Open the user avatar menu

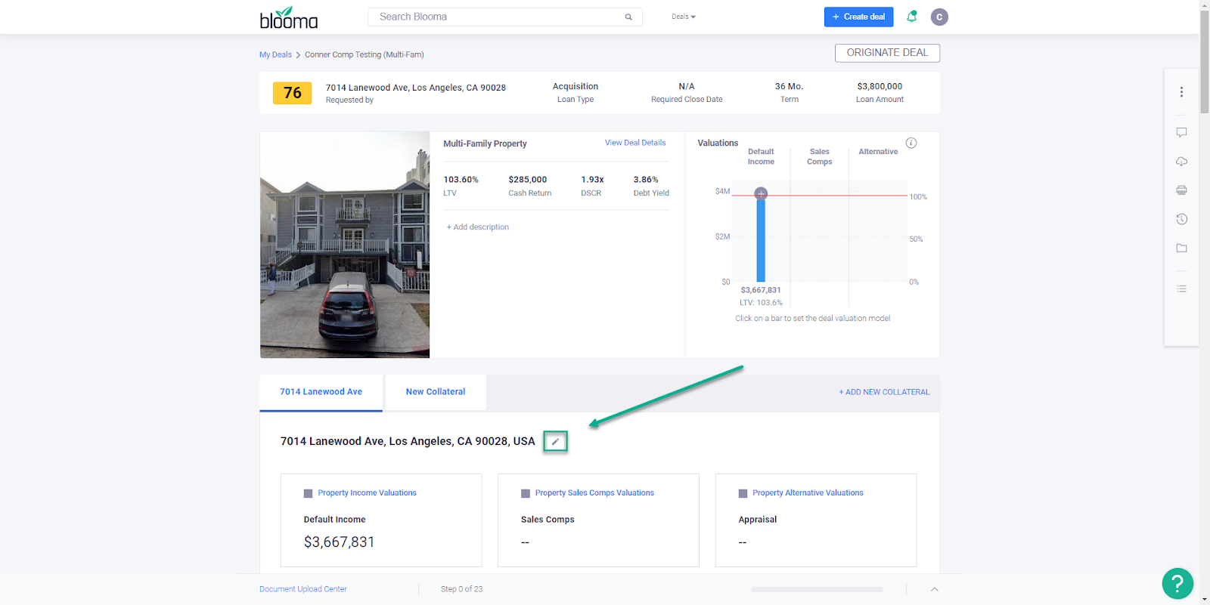tap(939, 17)
